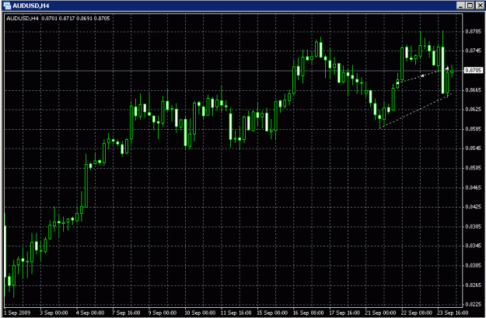
Task: Click the 10 Sep 08:00 time label
Action: click(x=200, y=313)
